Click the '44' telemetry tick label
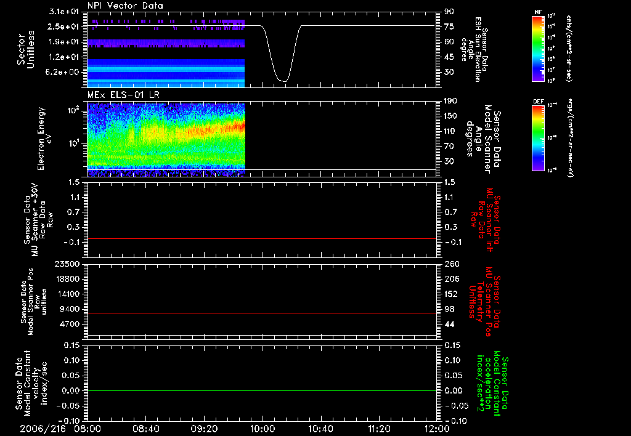 coord(449,324)
